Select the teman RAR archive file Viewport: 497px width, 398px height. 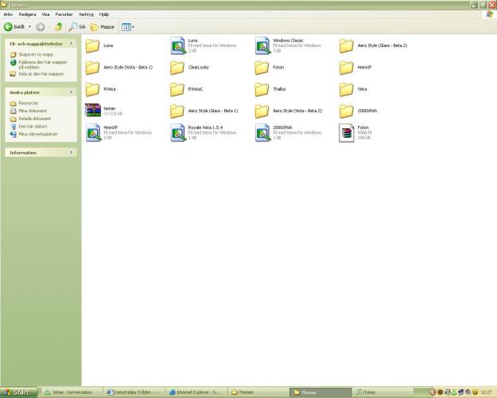[x=94, y=111]
